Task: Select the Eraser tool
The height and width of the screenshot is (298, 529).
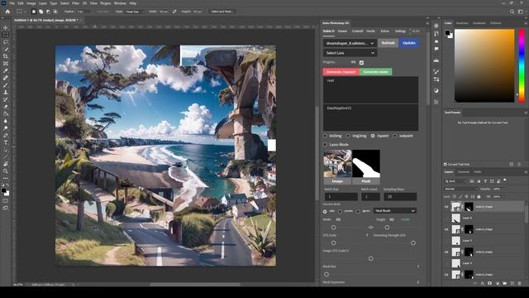Action: [x=6, y=107]
